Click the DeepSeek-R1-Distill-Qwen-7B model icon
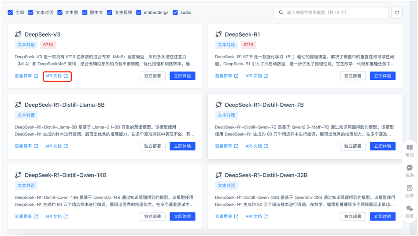Image resolution: width=418 pixels, height=236 pixels. [218, 105]
